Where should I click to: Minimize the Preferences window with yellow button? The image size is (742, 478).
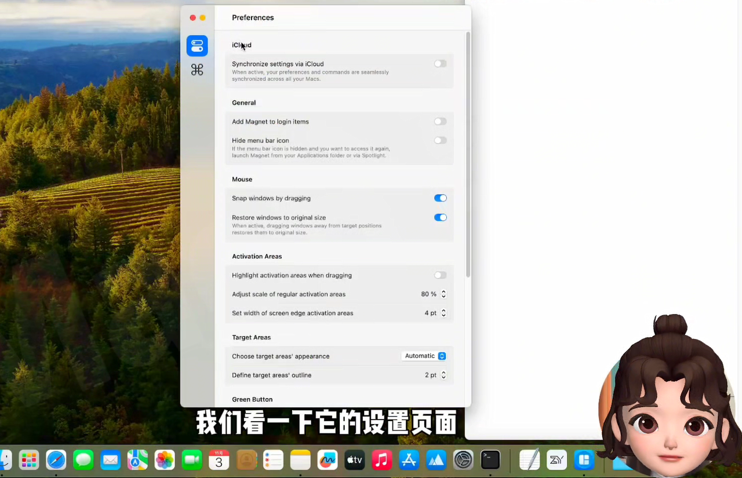202,18
